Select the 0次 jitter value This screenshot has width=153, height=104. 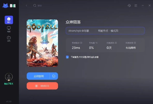coord(109,48)
